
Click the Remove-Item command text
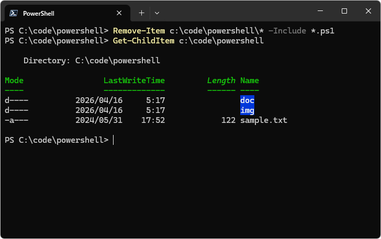pos(139,31)
